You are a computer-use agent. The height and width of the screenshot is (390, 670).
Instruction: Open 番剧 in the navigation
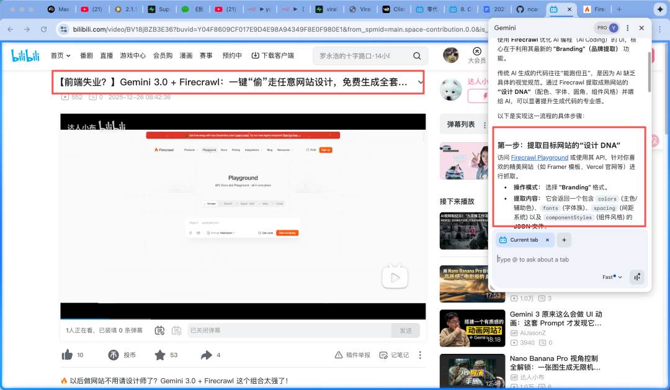tap(86, 56)
